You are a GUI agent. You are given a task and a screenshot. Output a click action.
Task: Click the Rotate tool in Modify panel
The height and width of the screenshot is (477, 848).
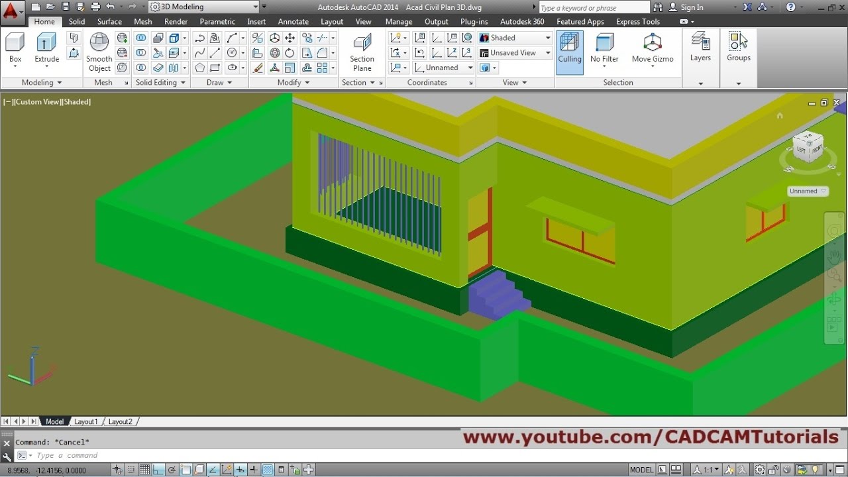click(290, 52)
